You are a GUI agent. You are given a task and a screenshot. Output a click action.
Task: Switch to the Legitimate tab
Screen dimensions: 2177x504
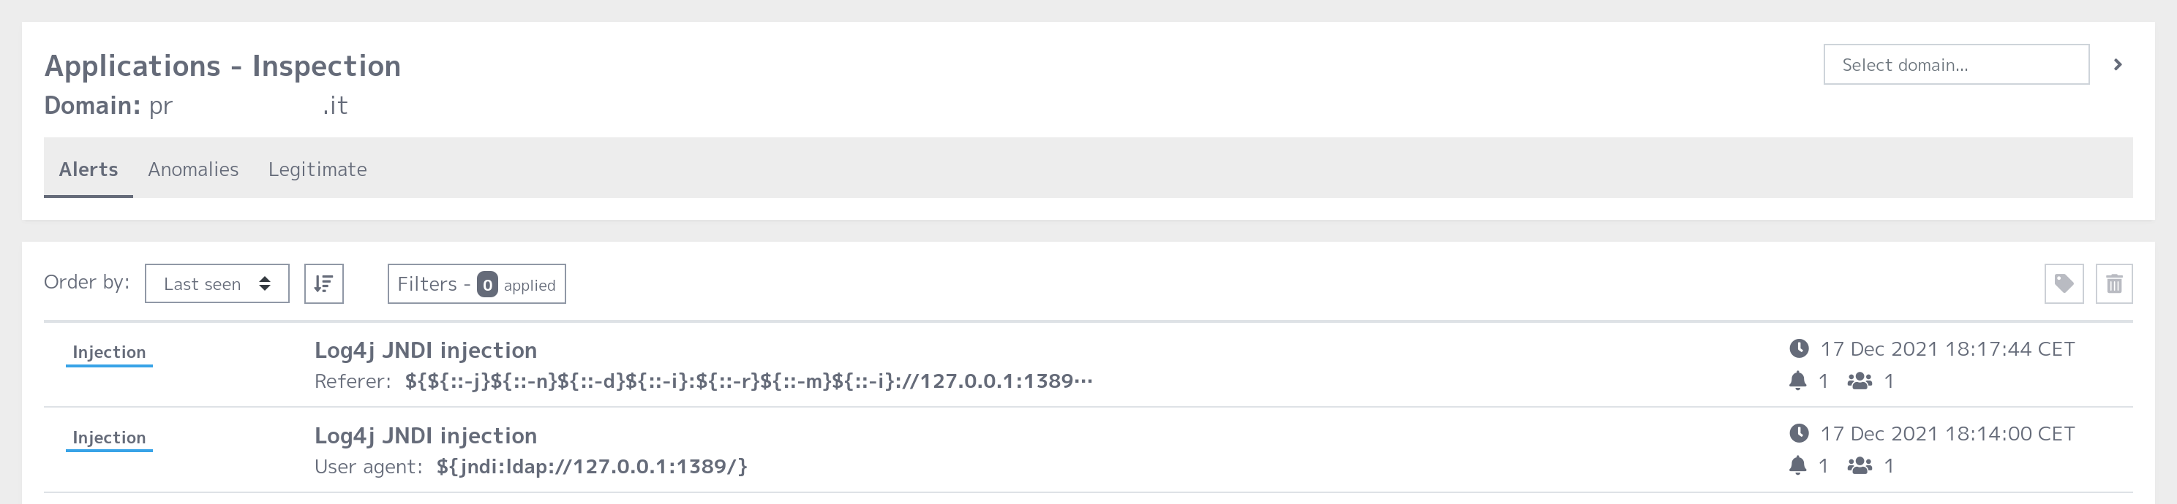click(317, 169)
